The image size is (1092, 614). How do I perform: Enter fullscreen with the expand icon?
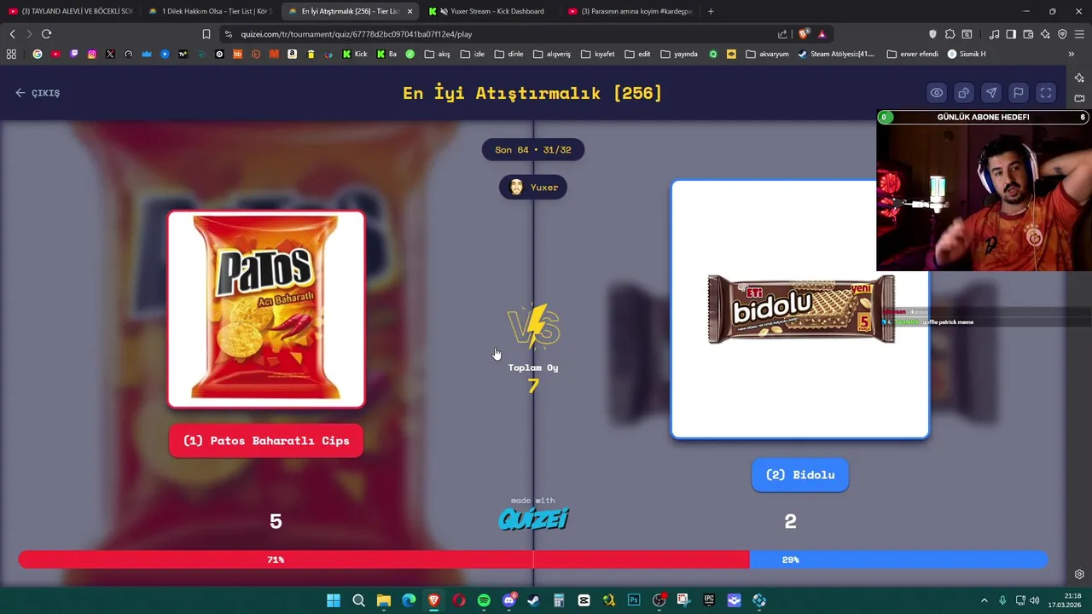tap(1046, 93)
